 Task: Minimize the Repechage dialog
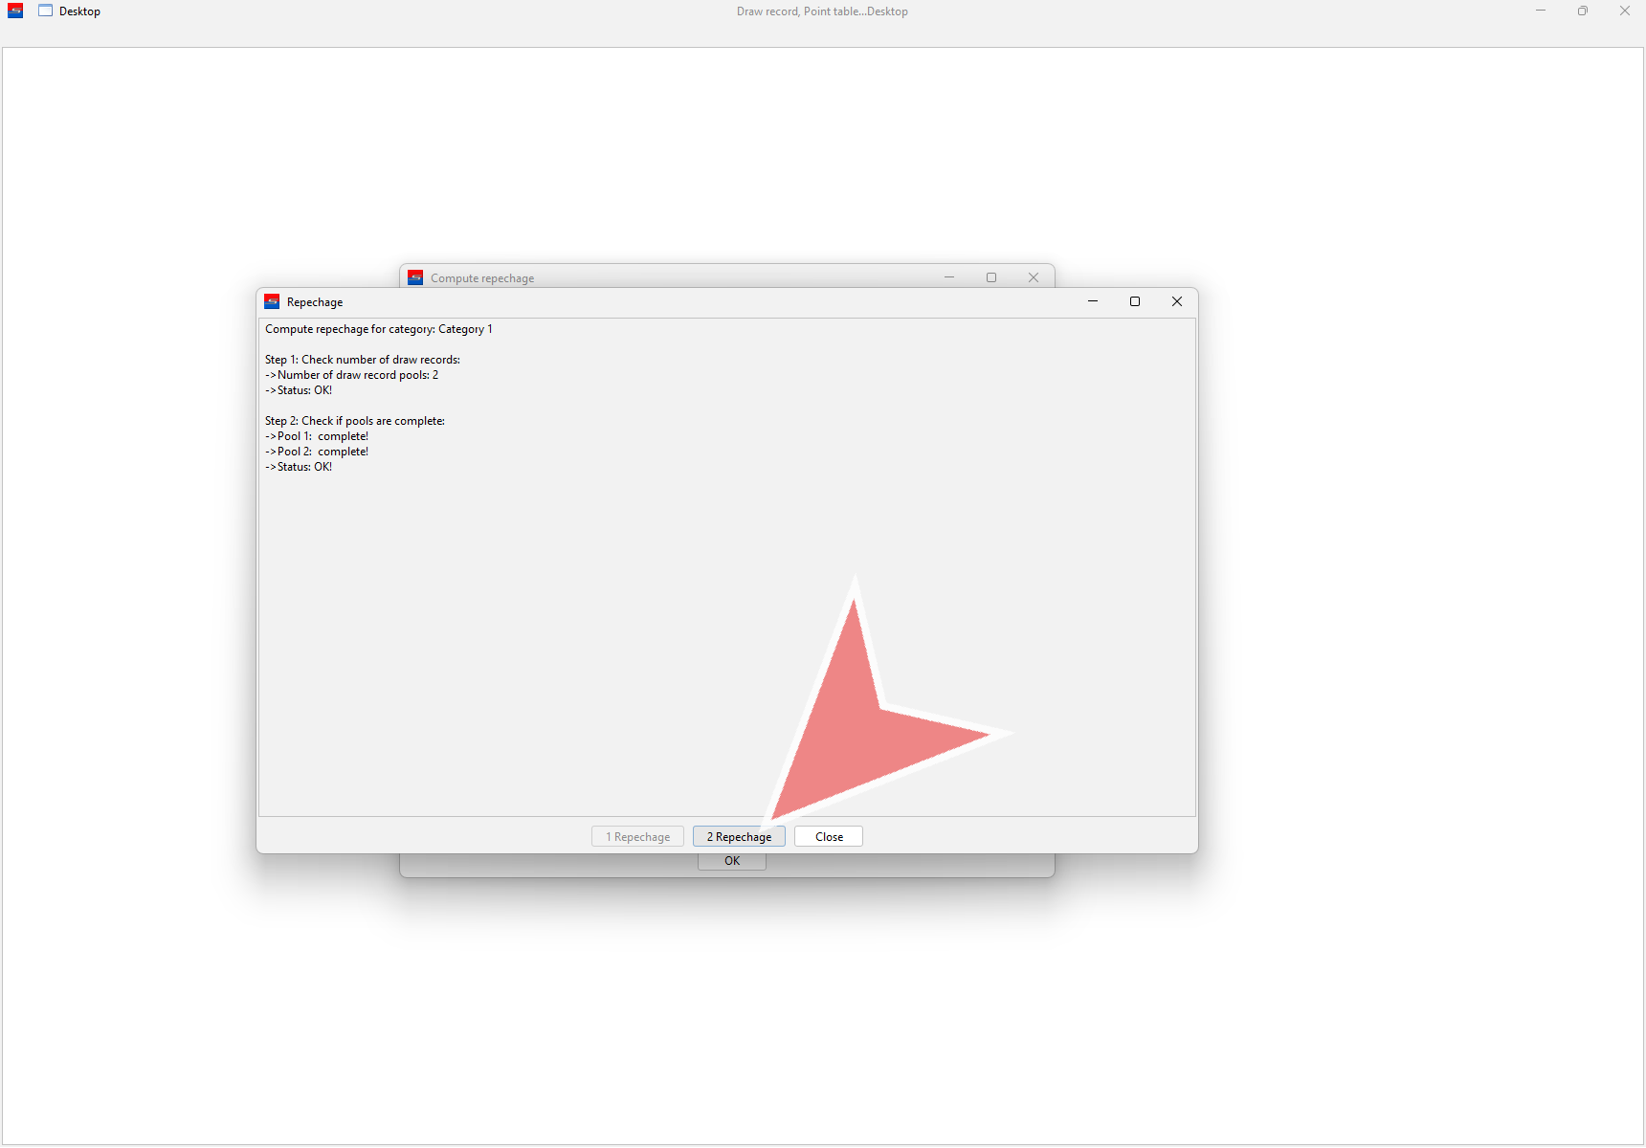click(1093, 301)
